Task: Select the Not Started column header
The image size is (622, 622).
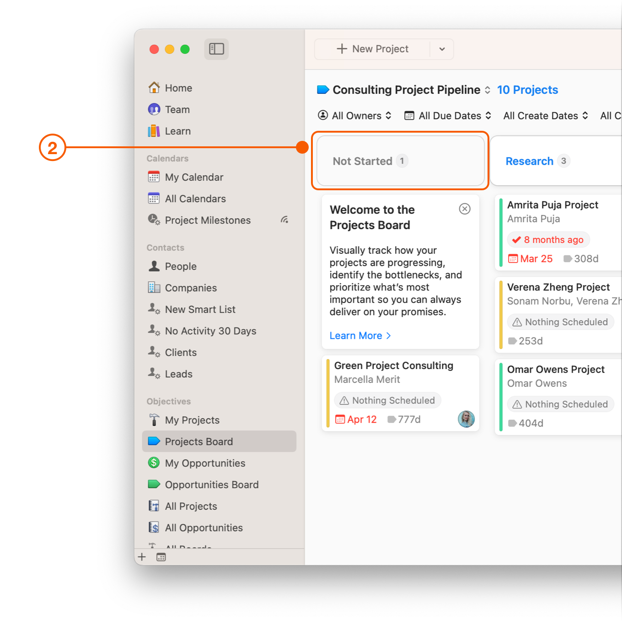Action: point(400,161)
